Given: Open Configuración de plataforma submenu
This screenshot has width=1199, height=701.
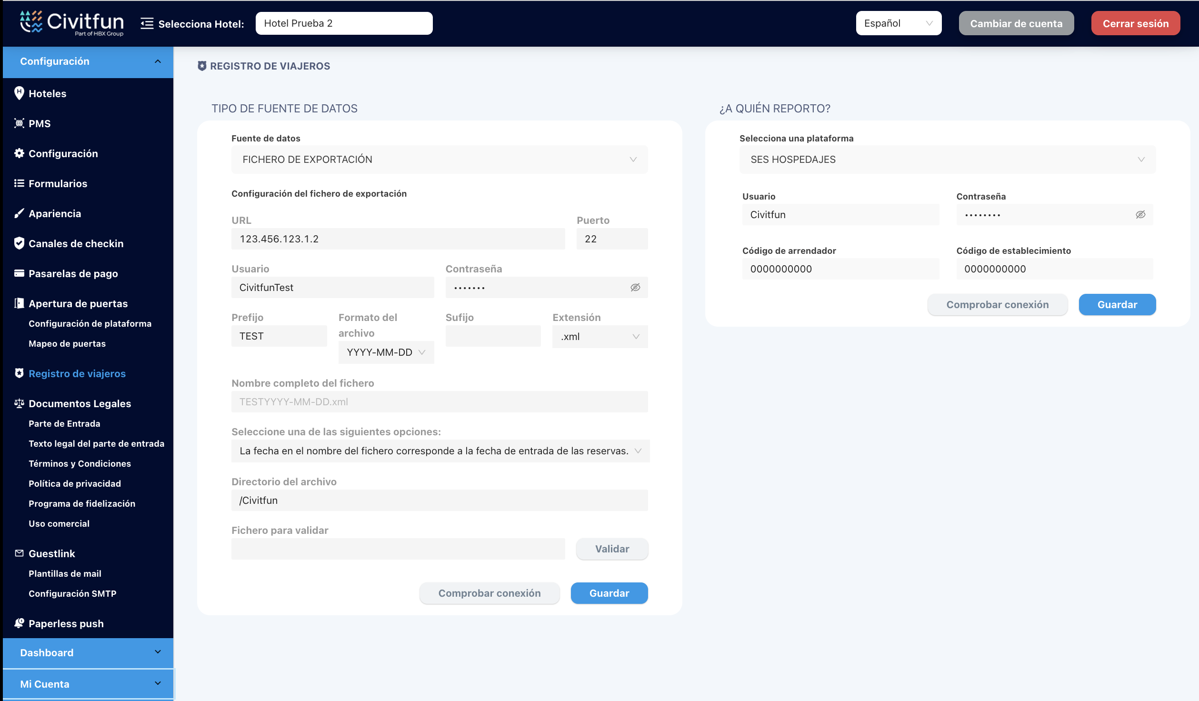Looking at the screenshot, I should click(90, 324).
